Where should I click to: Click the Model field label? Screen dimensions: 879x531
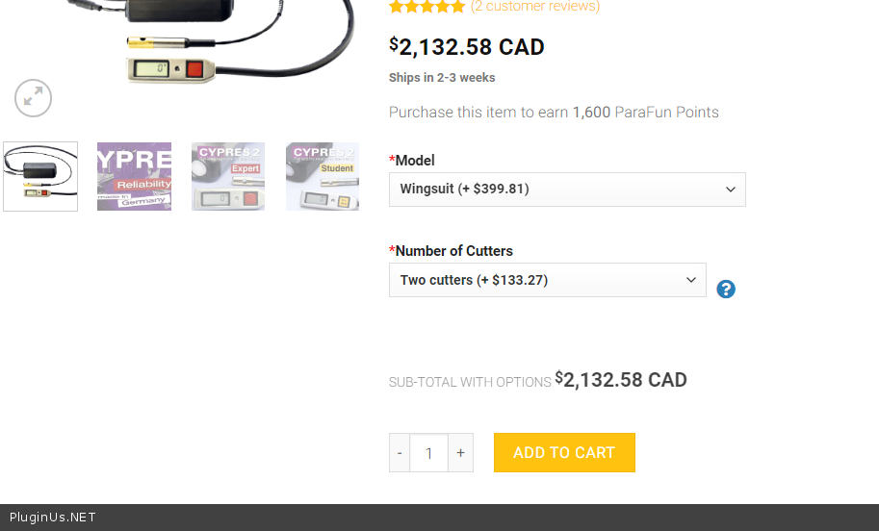(x=415, y=161)
